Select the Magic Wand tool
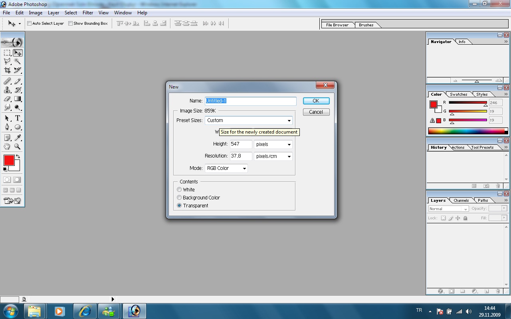511x319 pixels. [18, 61]
